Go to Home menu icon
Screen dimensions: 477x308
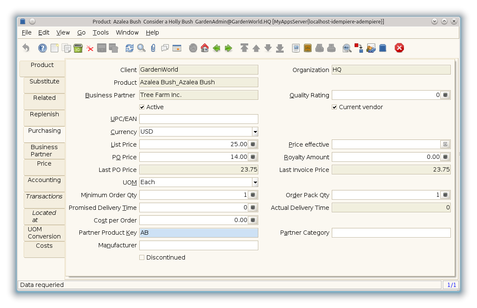coord(205,48)
